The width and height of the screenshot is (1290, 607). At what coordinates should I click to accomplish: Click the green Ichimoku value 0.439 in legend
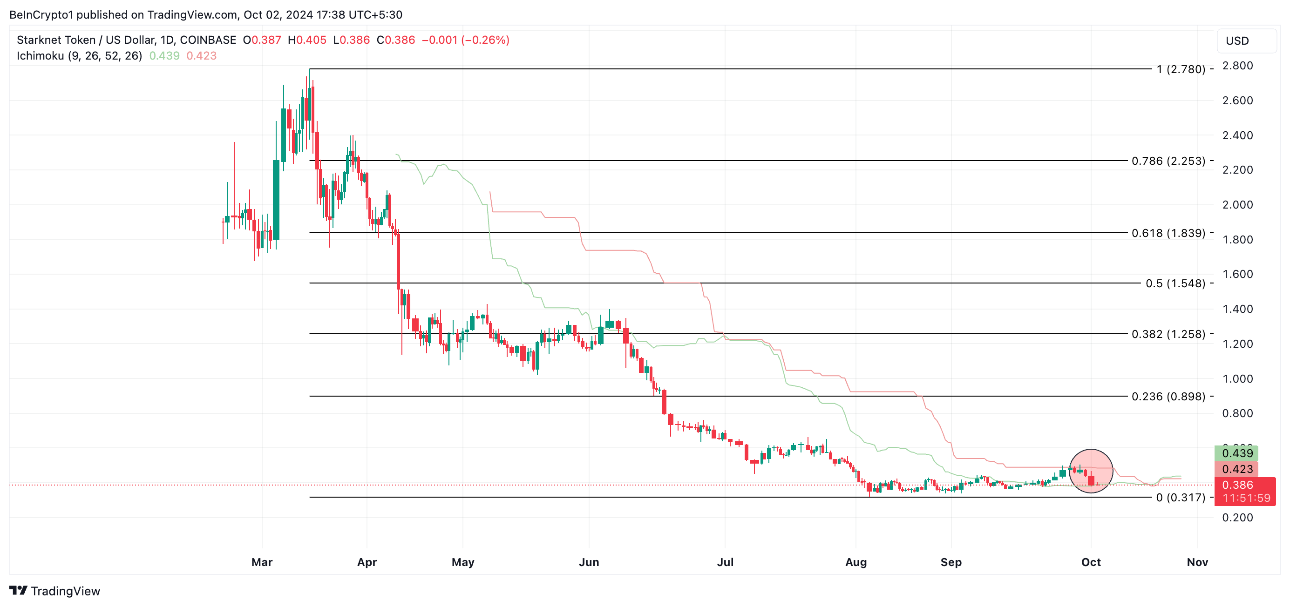click(x=164, y=55)
